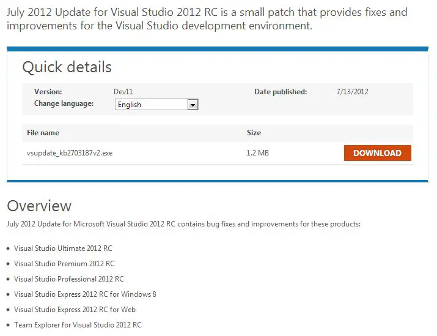437x336 pixels.
Task: Click the Size column header
Action: (x=254, y=133)
